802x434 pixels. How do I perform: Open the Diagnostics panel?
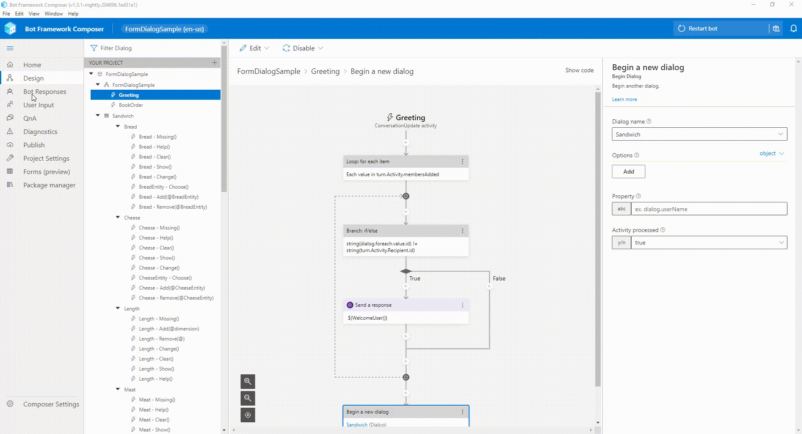40,131
